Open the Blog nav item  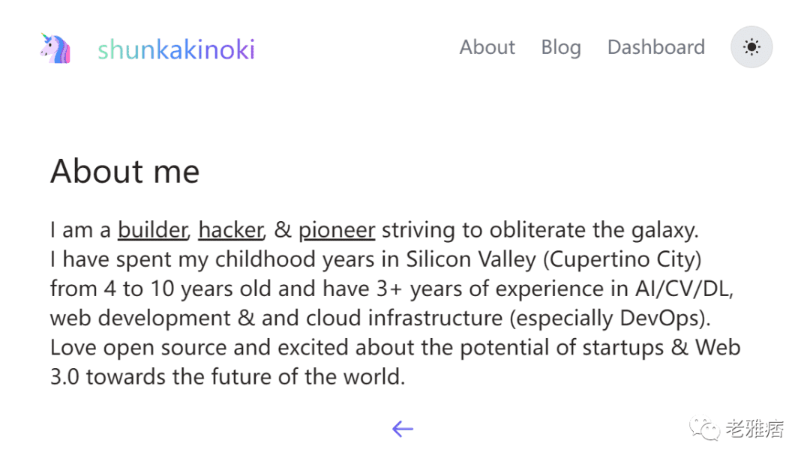coord(561,47)
